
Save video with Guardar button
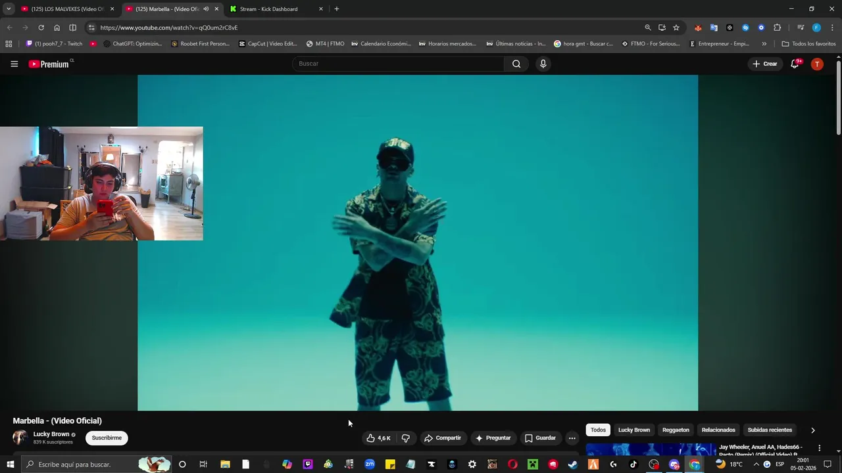[x=540, y=438]
